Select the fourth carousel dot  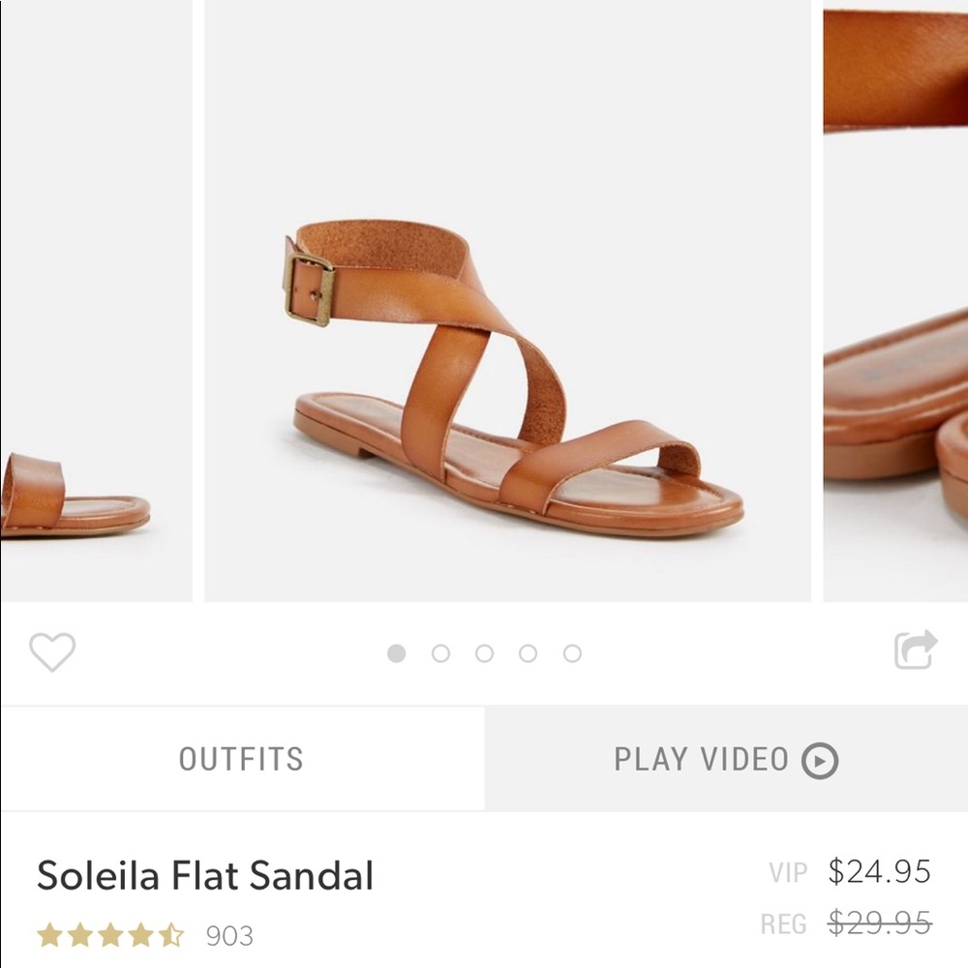(x=528, y=653)
